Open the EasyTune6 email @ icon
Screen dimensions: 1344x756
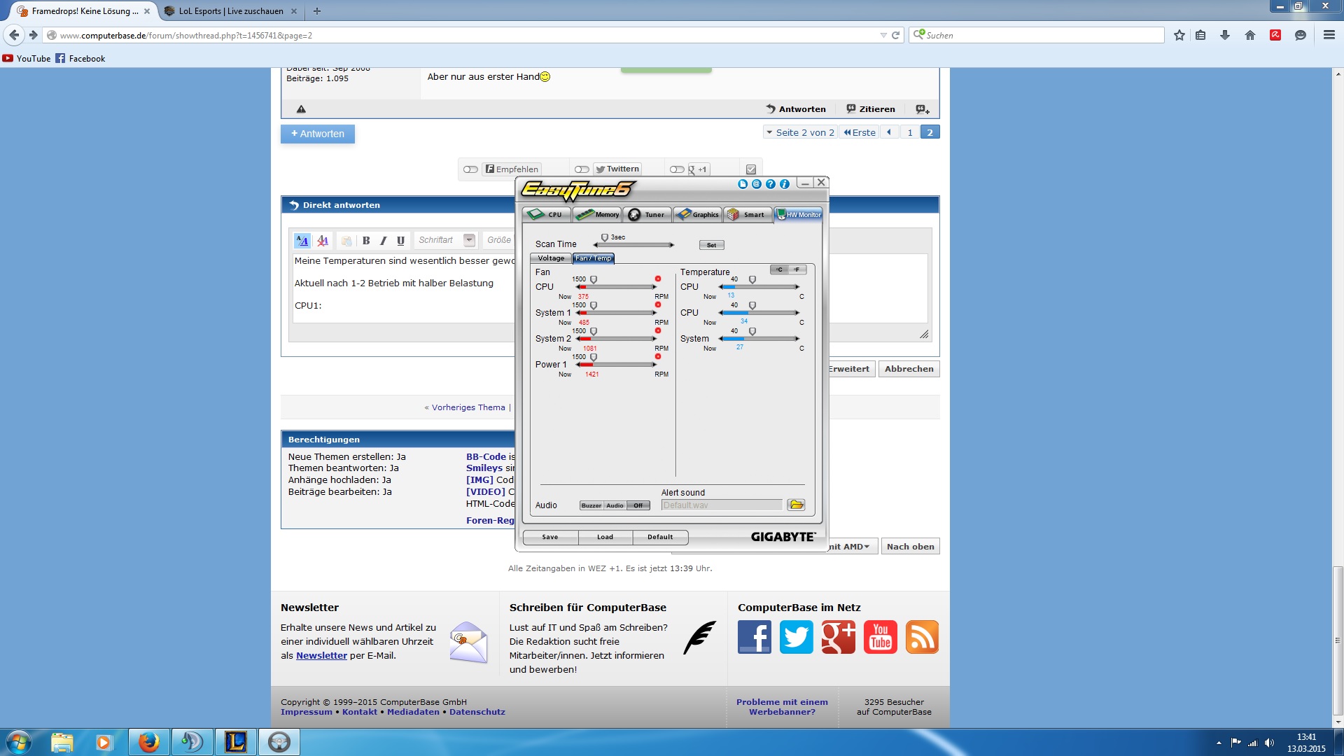[756, 184]
